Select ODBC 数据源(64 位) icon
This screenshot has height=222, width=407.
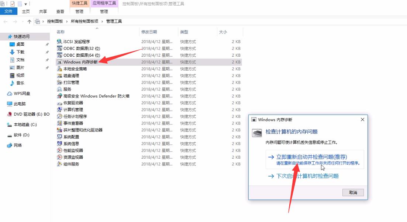(59, 55)
